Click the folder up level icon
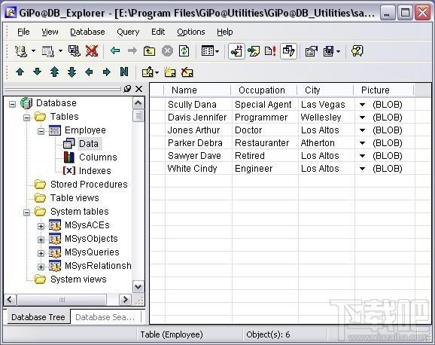 click(x=149, y=51)
